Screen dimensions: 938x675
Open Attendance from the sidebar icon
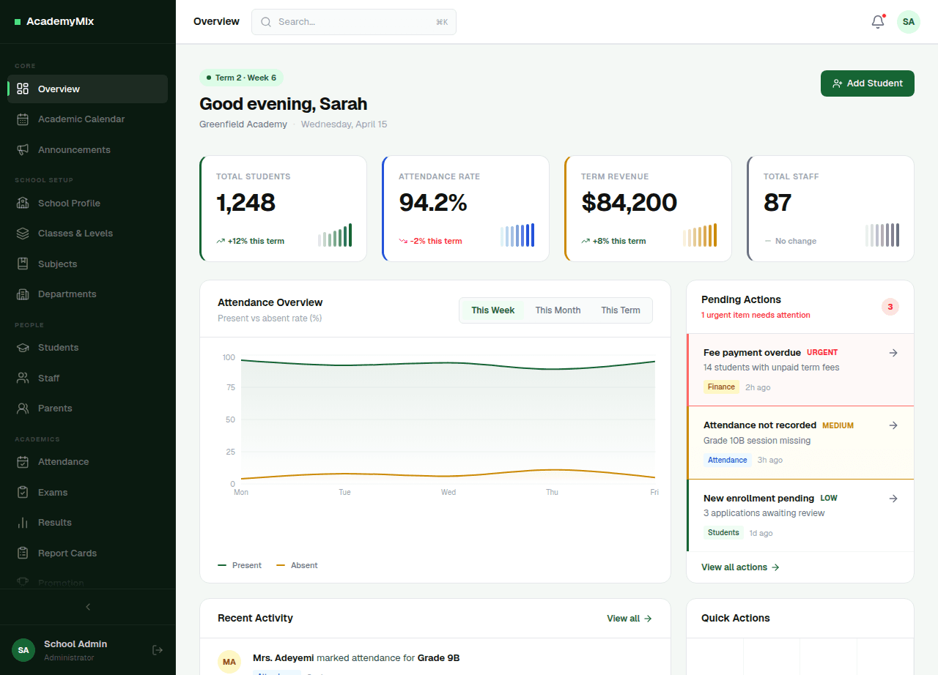pyautogui.click(x=22, y=461)
